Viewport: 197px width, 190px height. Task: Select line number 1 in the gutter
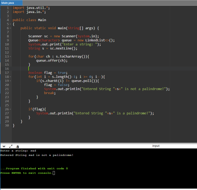pyautogui.click(x=8, y=8)
